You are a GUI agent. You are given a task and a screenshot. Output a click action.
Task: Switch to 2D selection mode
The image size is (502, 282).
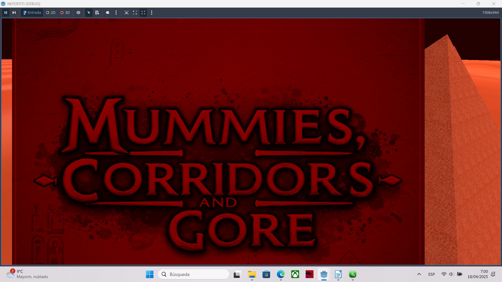pyautogui.click(x=51, y=13)
